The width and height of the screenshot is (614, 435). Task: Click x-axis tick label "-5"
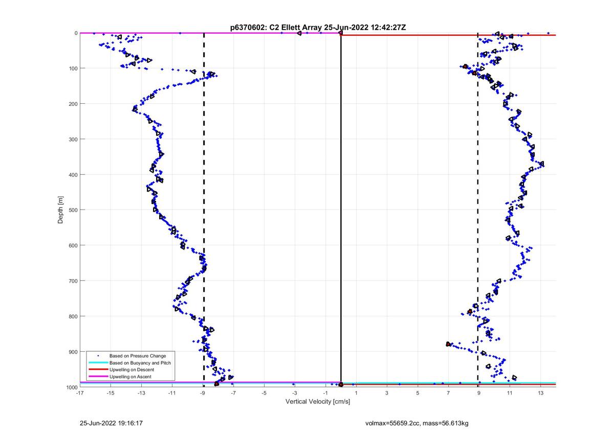(x=264, y=393)
